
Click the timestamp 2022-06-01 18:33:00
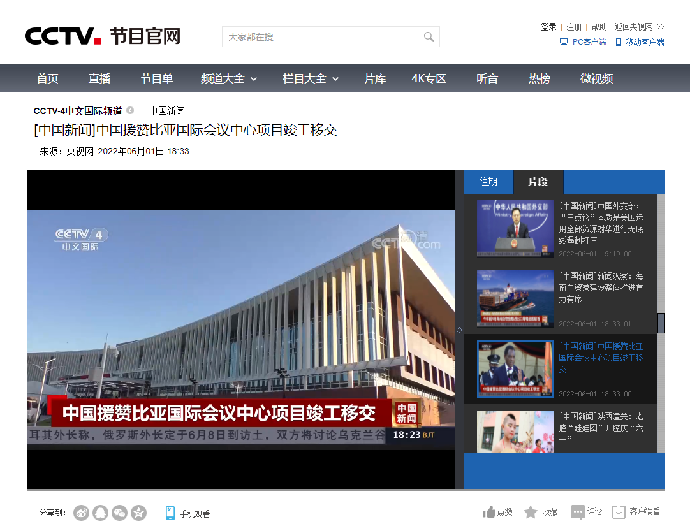click(x=595, y=394)
